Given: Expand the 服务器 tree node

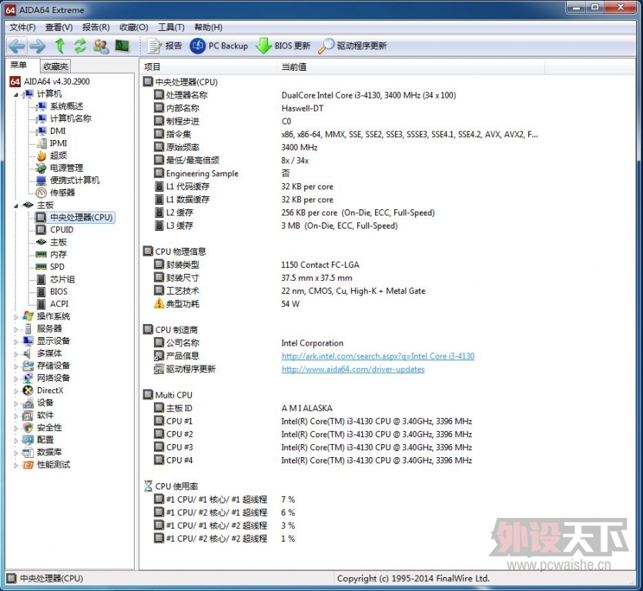Looking at the screenshot, I should [16, 329].
